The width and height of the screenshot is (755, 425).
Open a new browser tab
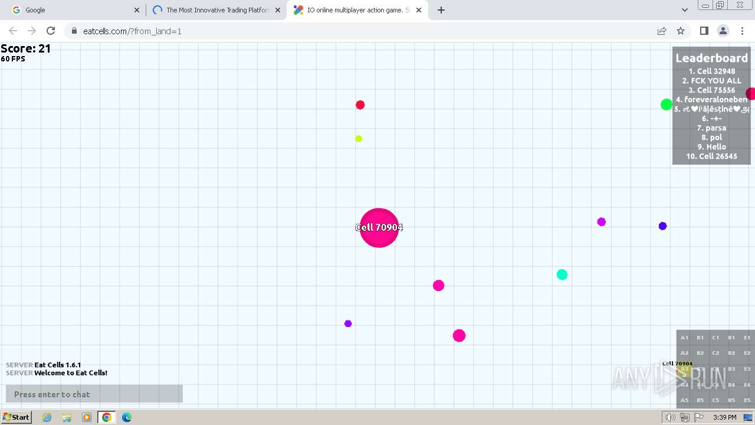tap(441, 10)
